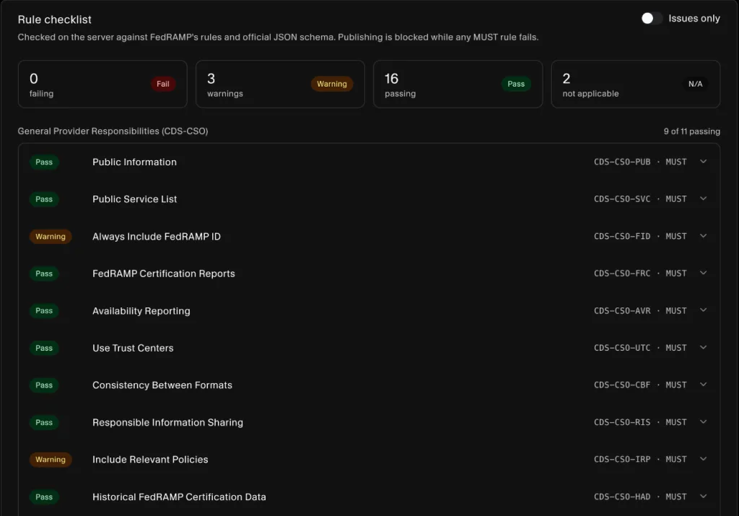Expand the Public Information rule chevron

tap(703, 162)
